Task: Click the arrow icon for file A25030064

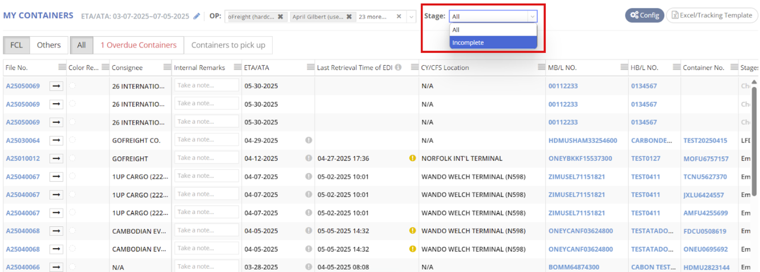Action: point(57,141)
